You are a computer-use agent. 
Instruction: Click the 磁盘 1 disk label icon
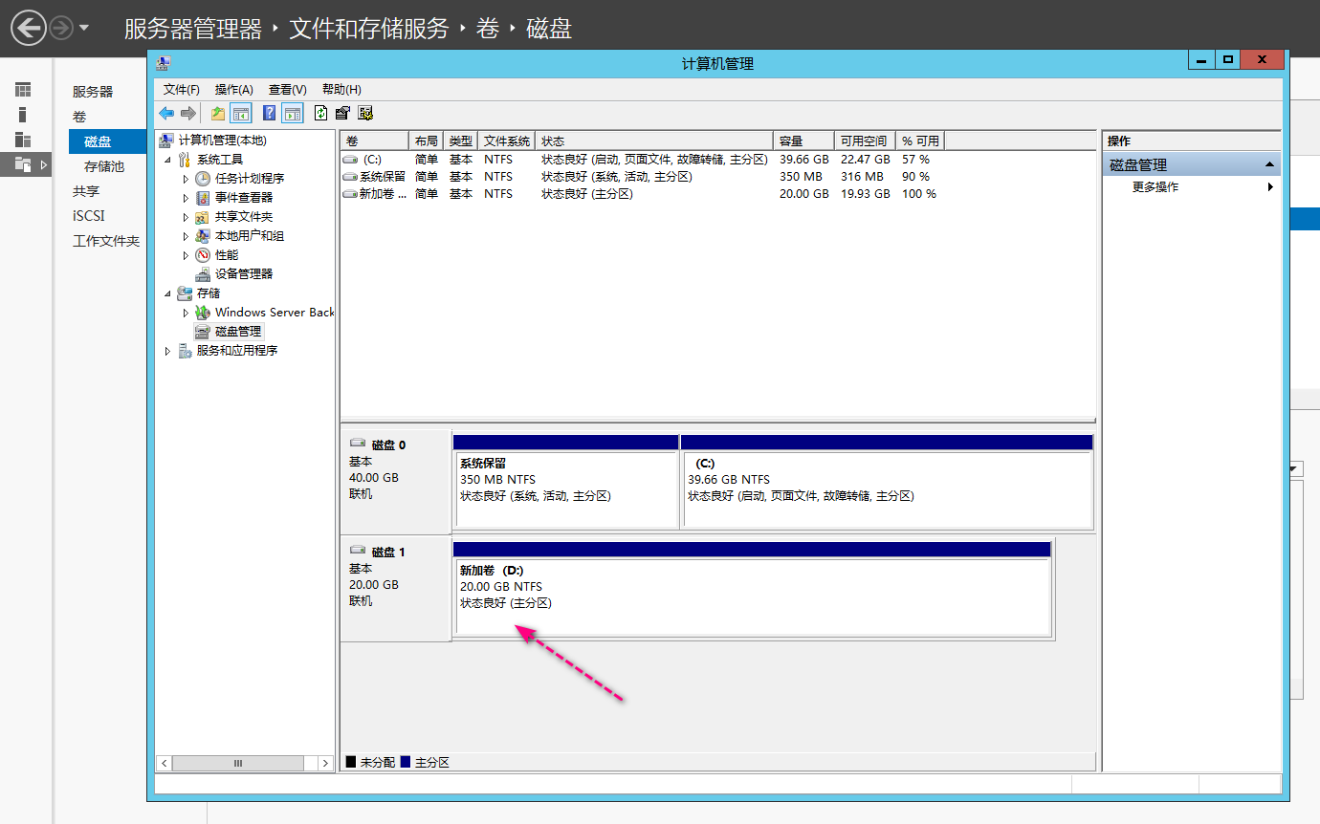click(x=358, y=551)
